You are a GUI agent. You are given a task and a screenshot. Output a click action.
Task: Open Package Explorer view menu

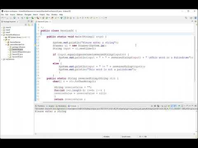click(32, 25)
